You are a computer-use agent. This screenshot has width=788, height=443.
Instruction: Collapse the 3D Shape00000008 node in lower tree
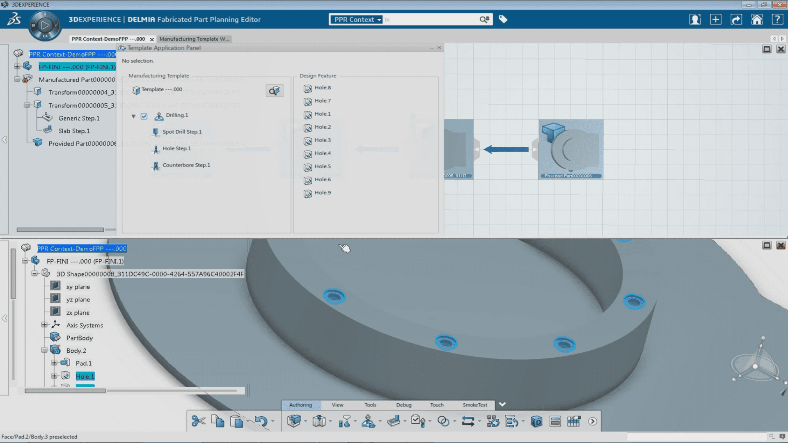[x=34, y=273]
